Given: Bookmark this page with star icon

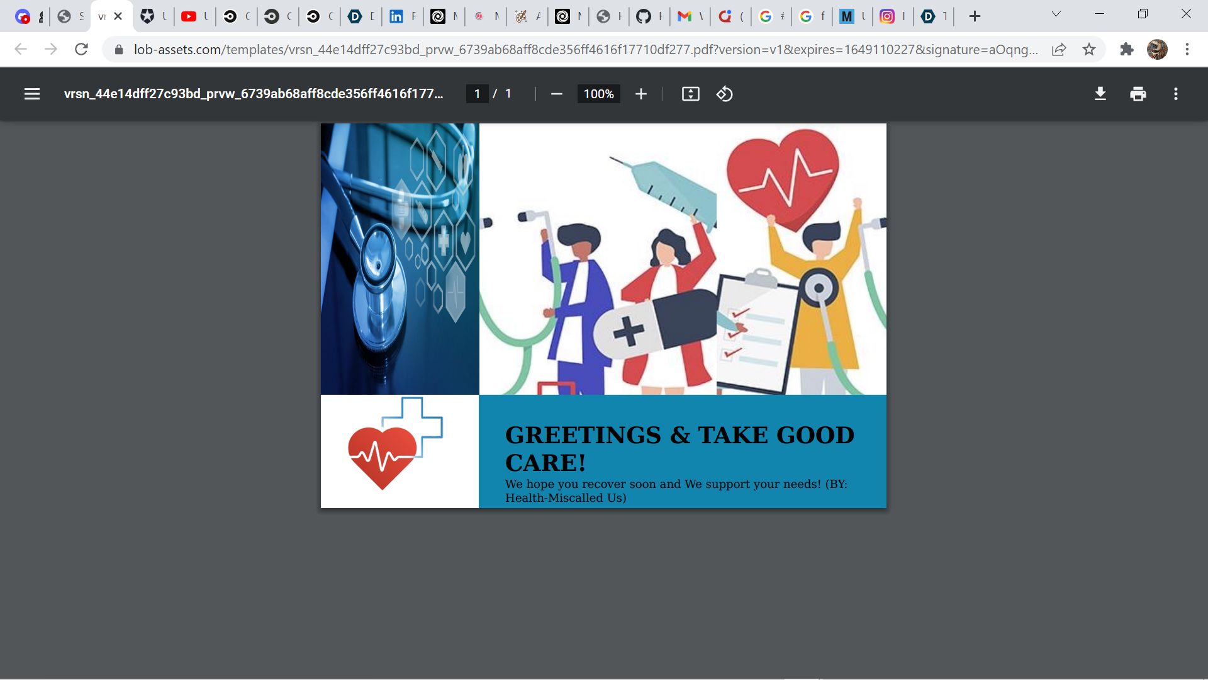Looking at the screenshot, I should [x=1089, y=49].
